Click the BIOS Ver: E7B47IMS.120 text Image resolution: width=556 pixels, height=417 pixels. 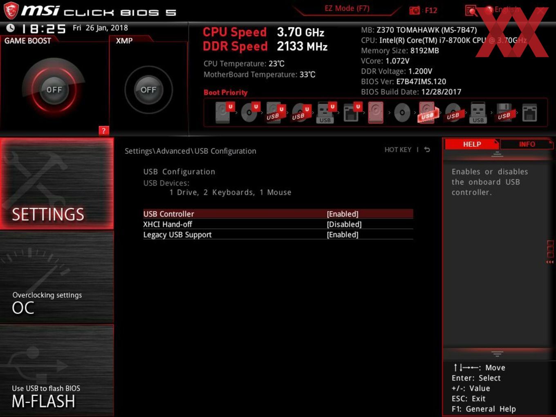404,81
